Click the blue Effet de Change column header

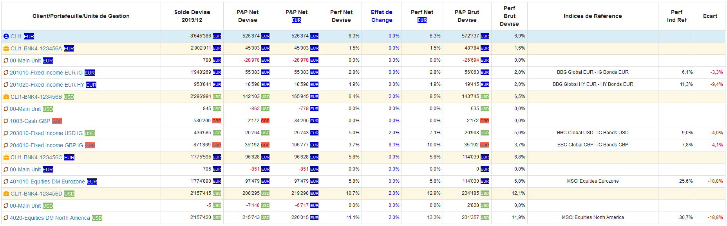pos(382,16)
